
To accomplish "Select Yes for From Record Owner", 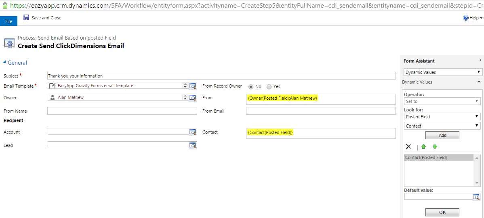I will click(269, 87).
